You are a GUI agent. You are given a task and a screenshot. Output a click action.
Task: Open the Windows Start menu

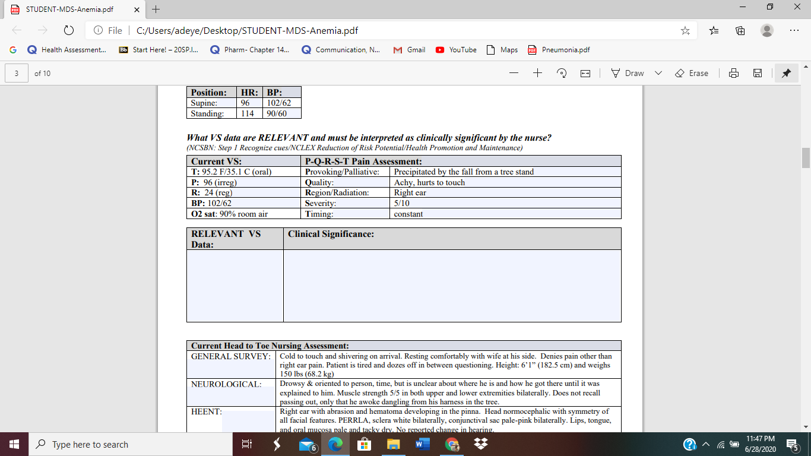(x=14, y=444)
